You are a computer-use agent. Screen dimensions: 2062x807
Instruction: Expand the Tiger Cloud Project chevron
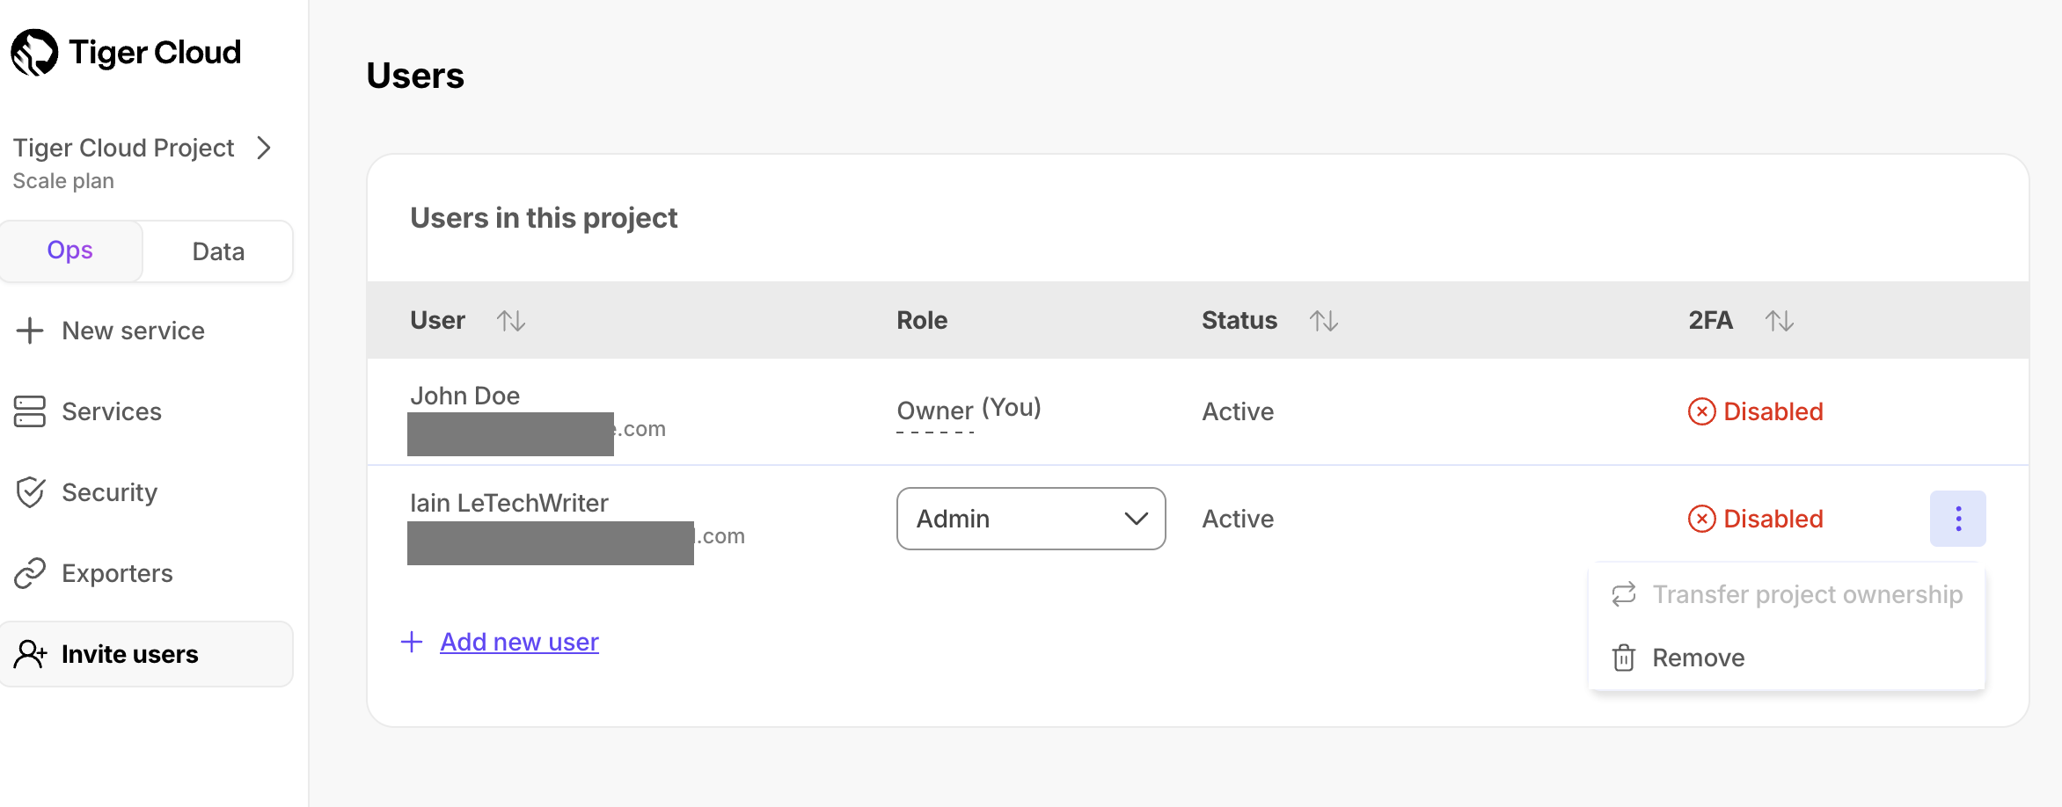[263, 148]
